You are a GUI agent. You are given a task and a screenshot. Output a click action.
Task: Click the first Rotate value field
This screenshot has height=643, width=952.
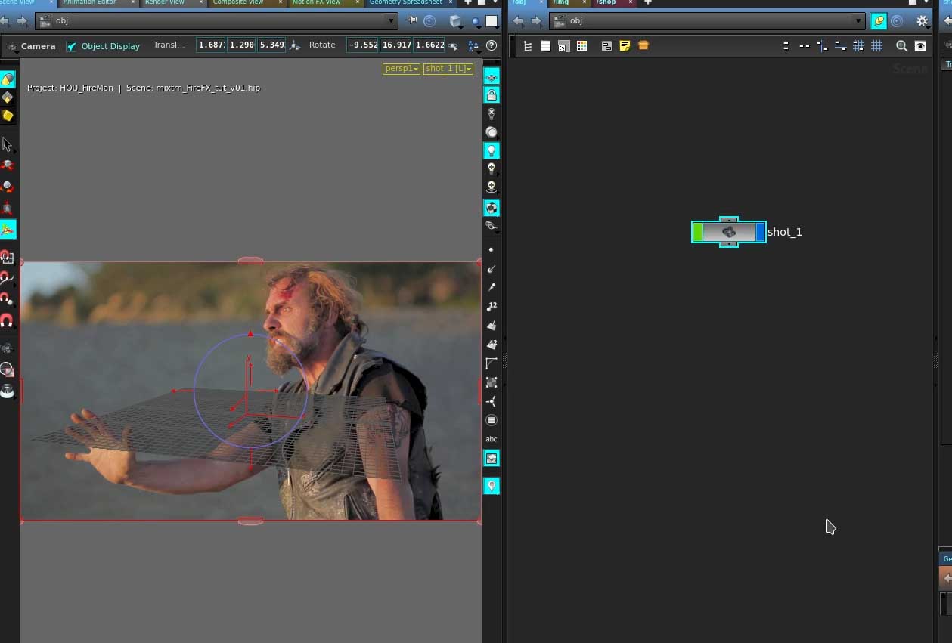coord(362,45)
